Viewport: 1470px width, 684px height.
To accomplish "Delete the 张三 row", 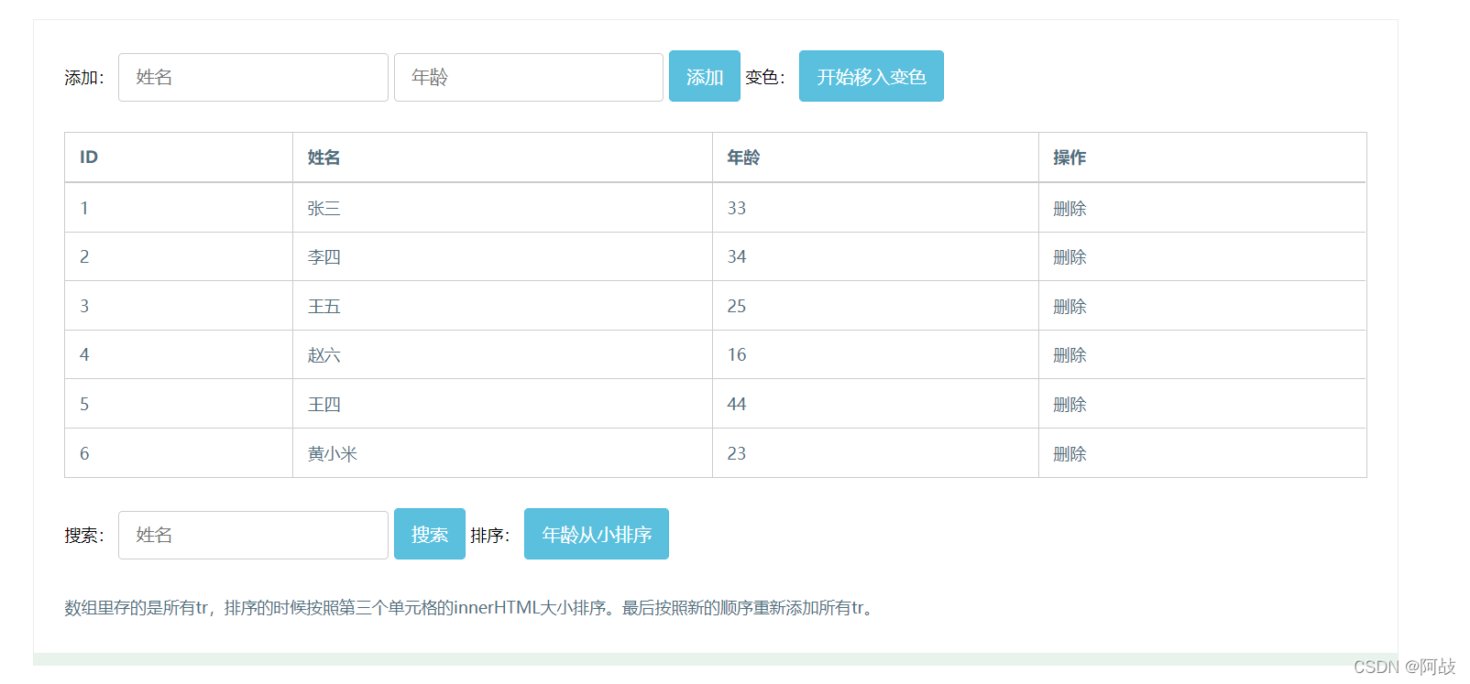I will click(x=1070, y=209).
